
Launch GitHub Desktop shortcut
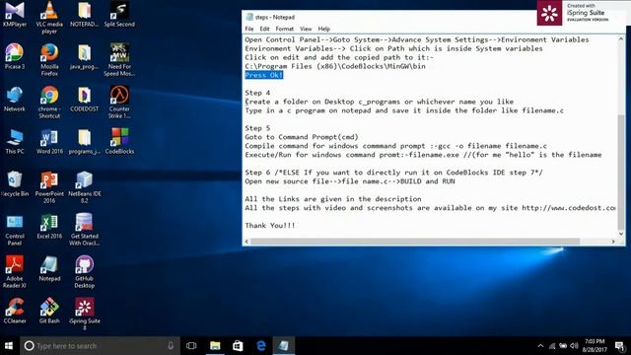[x=84, y=272]
